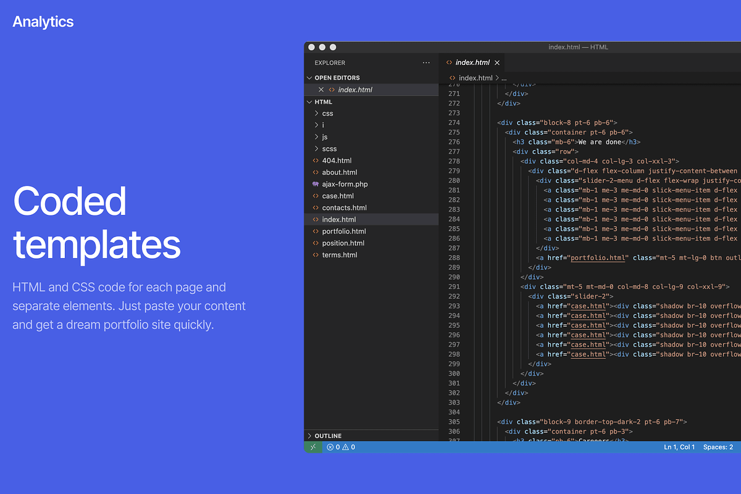Screen dimensions: 741x494
Task: Expand the OUTLINE section
Action: coord(309,435)
